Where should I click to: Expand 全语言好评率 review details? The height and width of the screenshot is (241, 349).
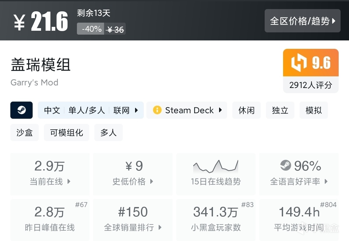(x=326, y=181)
